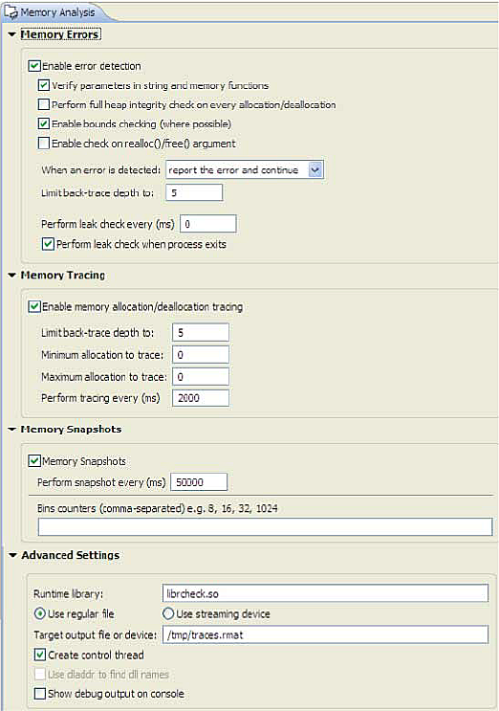The height and width of the screenshot is (711, 499).
Task: Enable check on realloc()/free() argument
Action: point(44,144)
